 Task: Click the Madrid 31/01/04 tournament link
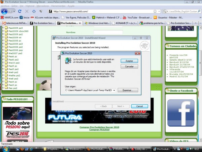(178, 77)
